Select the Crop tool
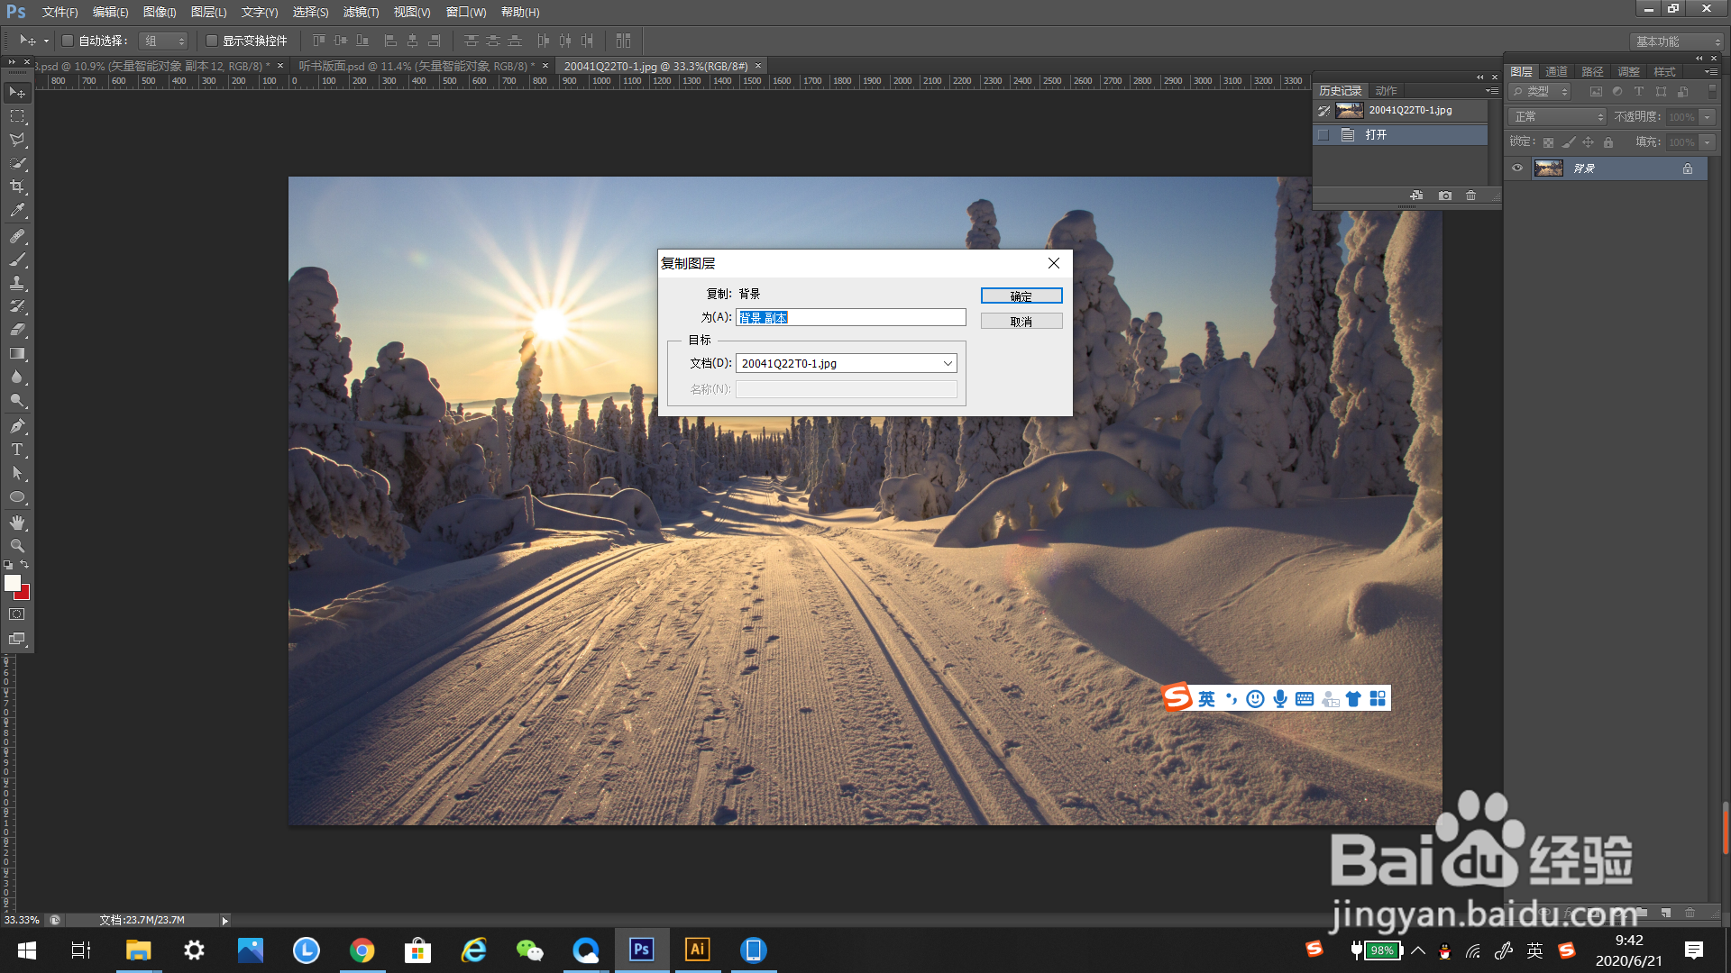The image size is (1731, 973). [17, 187]
